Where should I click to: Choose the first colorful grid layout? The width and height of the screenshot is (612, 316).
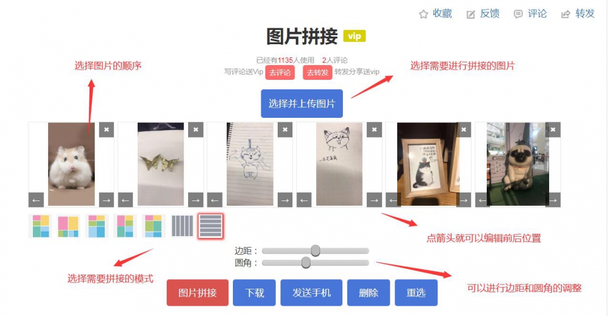point(40,226)
